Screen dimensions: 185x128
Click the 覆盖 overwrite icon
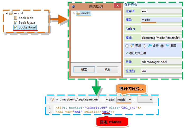click(167, 45)
